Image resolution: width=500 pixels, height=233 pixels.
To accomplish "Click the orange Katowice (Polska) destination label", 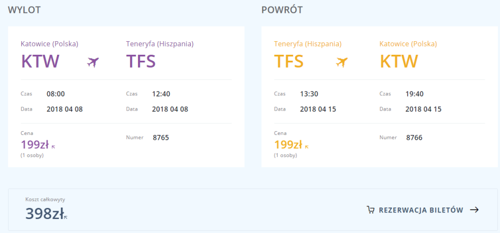I will click(x=408, y=44).
